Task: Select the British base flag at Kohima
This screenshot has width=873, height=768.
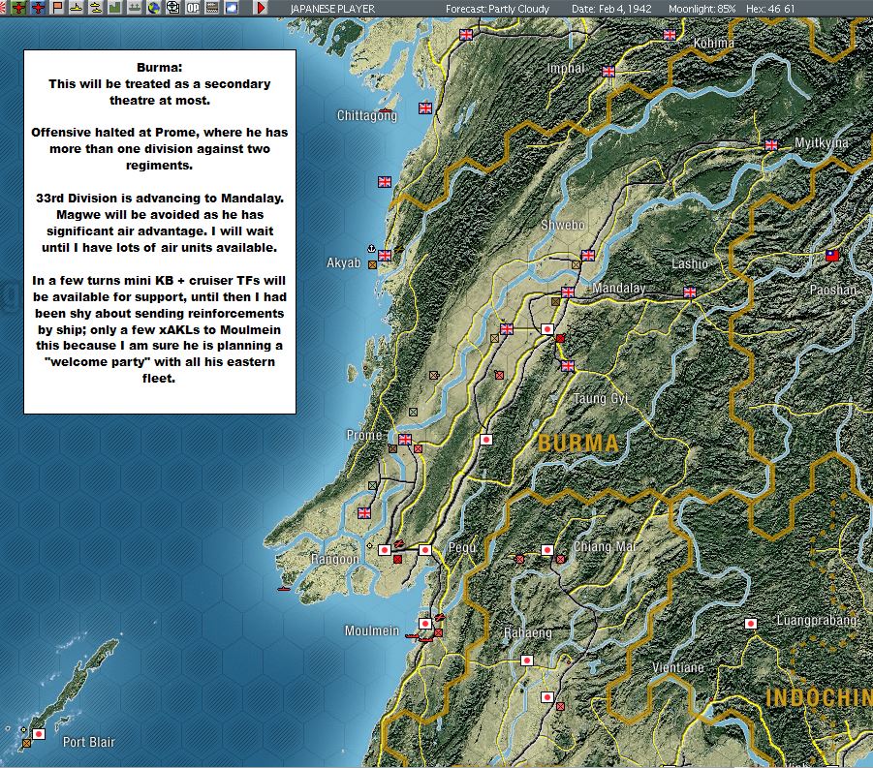Action: click(670, 35)
